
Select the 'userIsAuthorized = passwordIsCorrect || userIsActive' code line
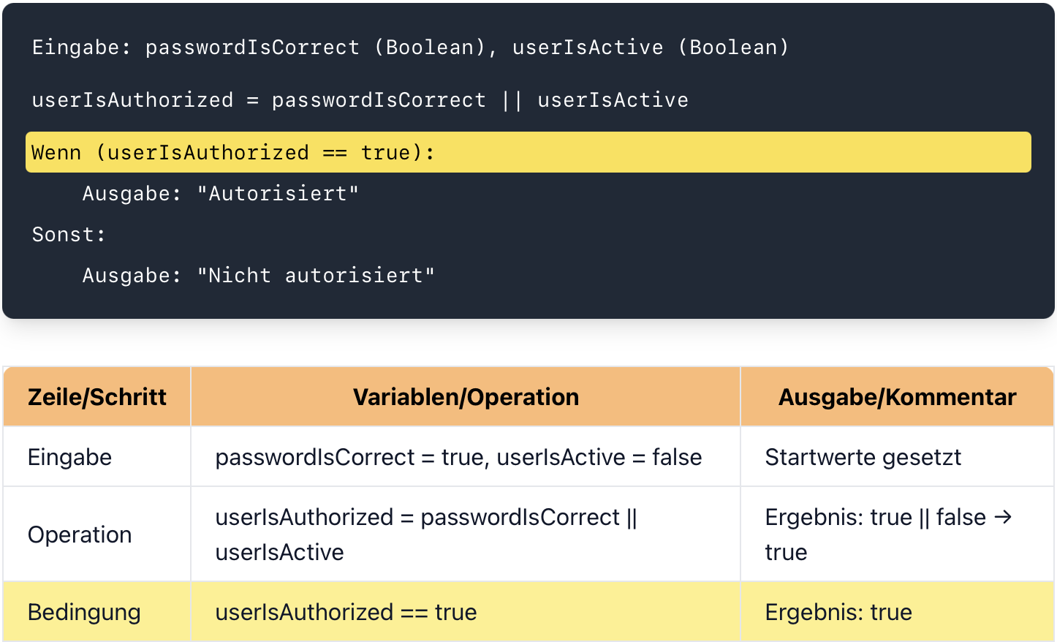[360, 100]
